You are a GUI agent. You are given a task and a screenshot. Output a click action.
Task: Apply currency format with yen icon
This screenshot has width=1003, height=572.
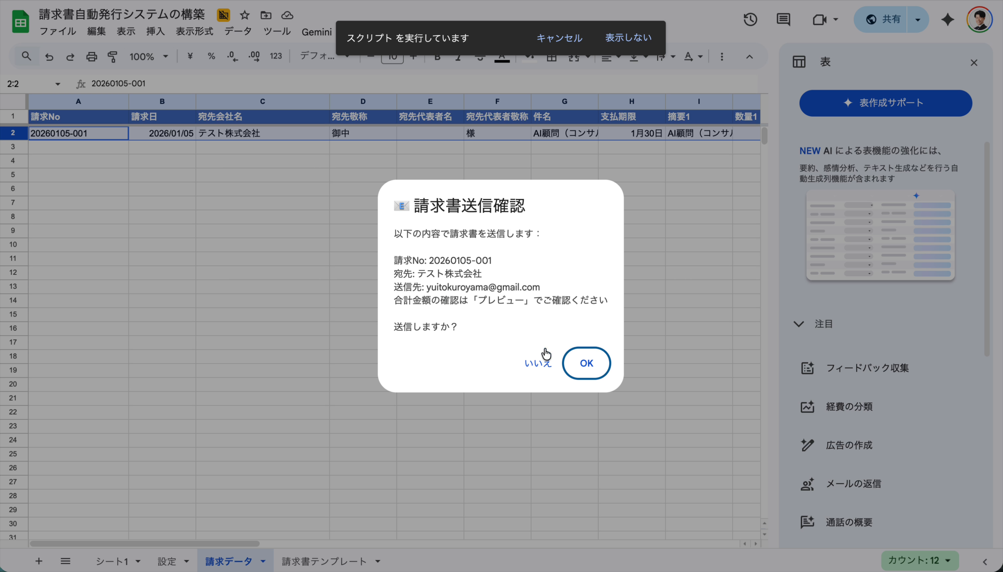point(190,57)
